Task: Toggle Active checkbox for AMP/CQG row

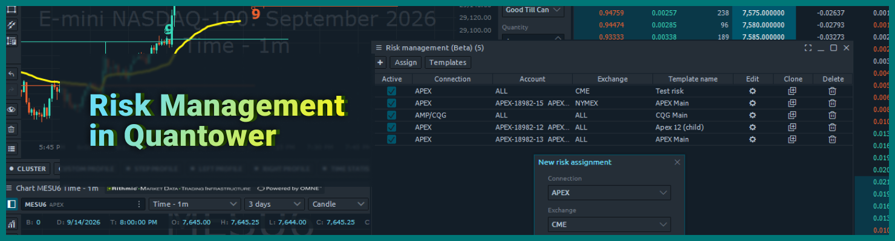Action: coord(391,115)
